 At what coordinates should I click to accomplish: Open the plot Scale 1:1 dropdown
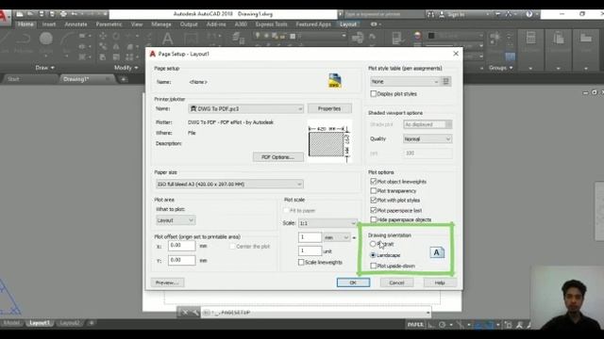(x=327, y=223)
